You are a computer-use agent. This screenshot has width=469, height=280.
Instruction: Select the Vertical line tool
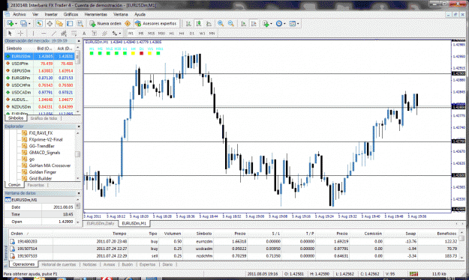tap(33, 34)
